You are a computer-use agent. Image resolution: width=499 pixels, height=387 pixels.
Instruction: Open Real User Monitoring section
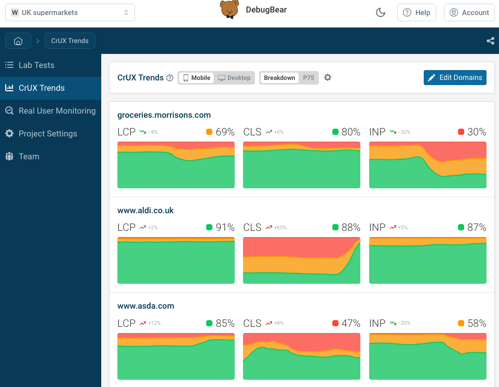50,111
